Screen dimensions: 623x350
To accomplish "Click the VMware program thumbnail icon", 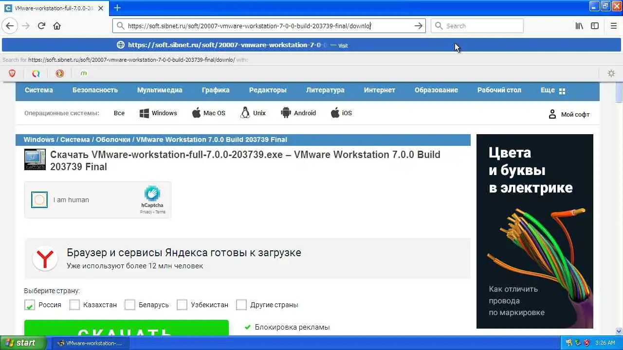I will tap(35, 159).
